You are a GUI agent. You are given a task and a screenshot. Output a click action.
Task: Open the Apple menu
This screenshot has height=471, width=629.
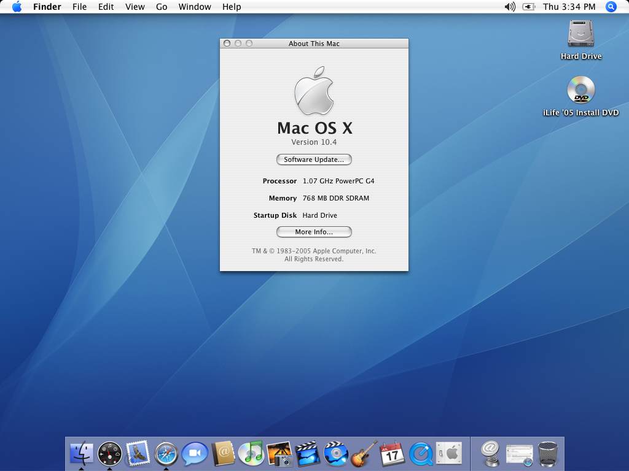17,7
